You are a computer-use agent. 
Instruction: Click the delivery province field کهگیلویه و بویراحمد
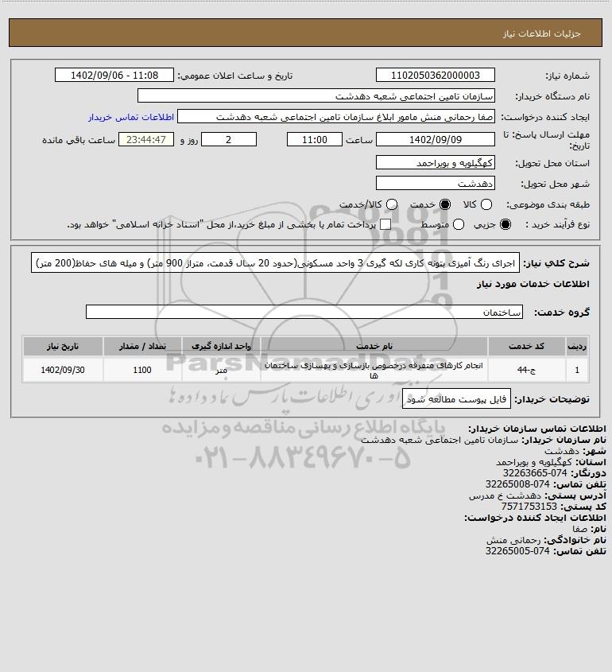(x=435, y=162)
